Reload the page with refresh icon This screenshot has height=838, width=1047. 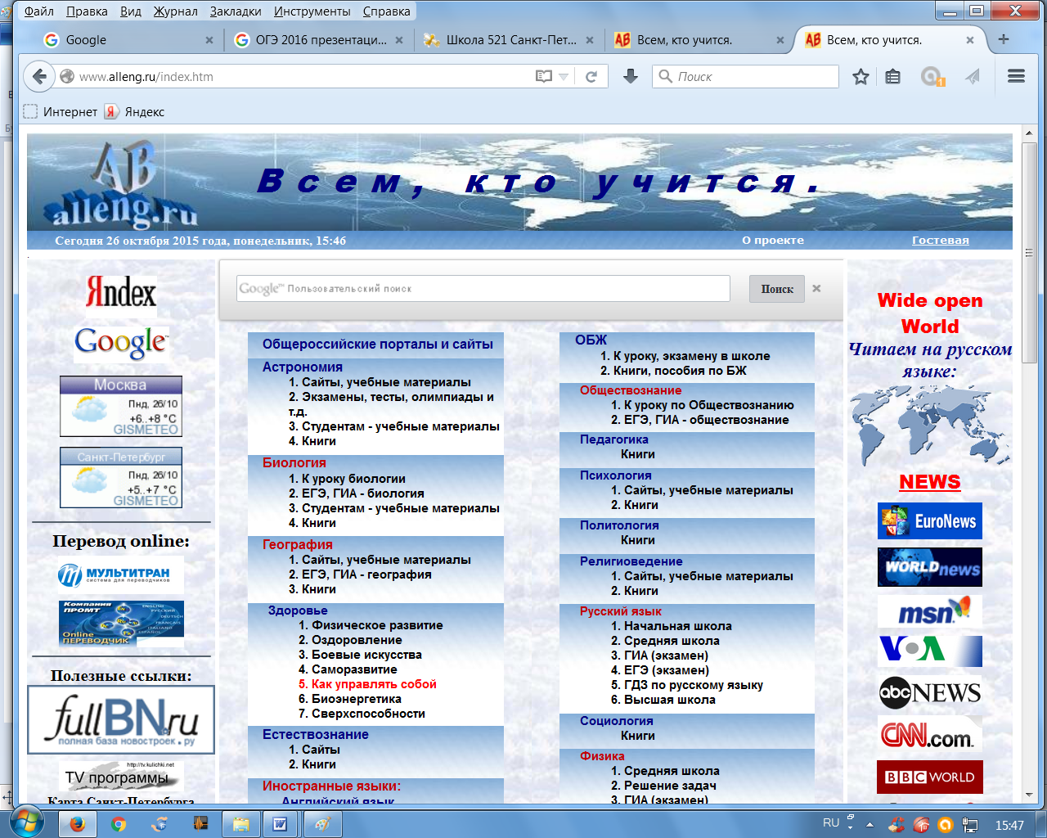(x=591, y=76)
